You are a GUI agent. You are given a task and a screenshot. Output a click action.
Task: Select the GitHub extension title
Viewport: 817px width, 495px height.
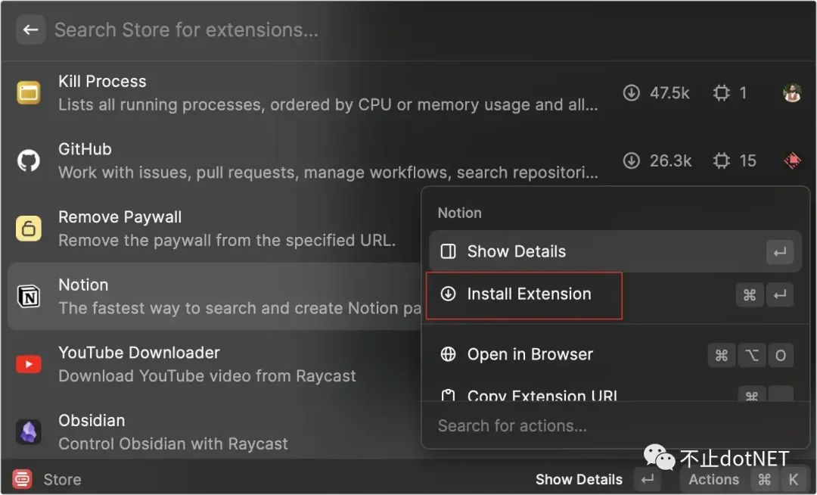85,149
